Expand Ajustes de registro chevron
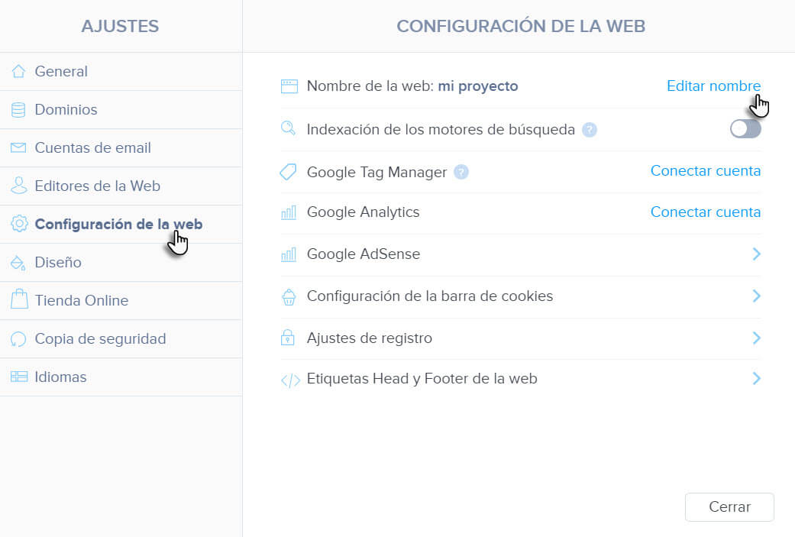The width and height of the screenshot is (795, 537). click(757, 338)
